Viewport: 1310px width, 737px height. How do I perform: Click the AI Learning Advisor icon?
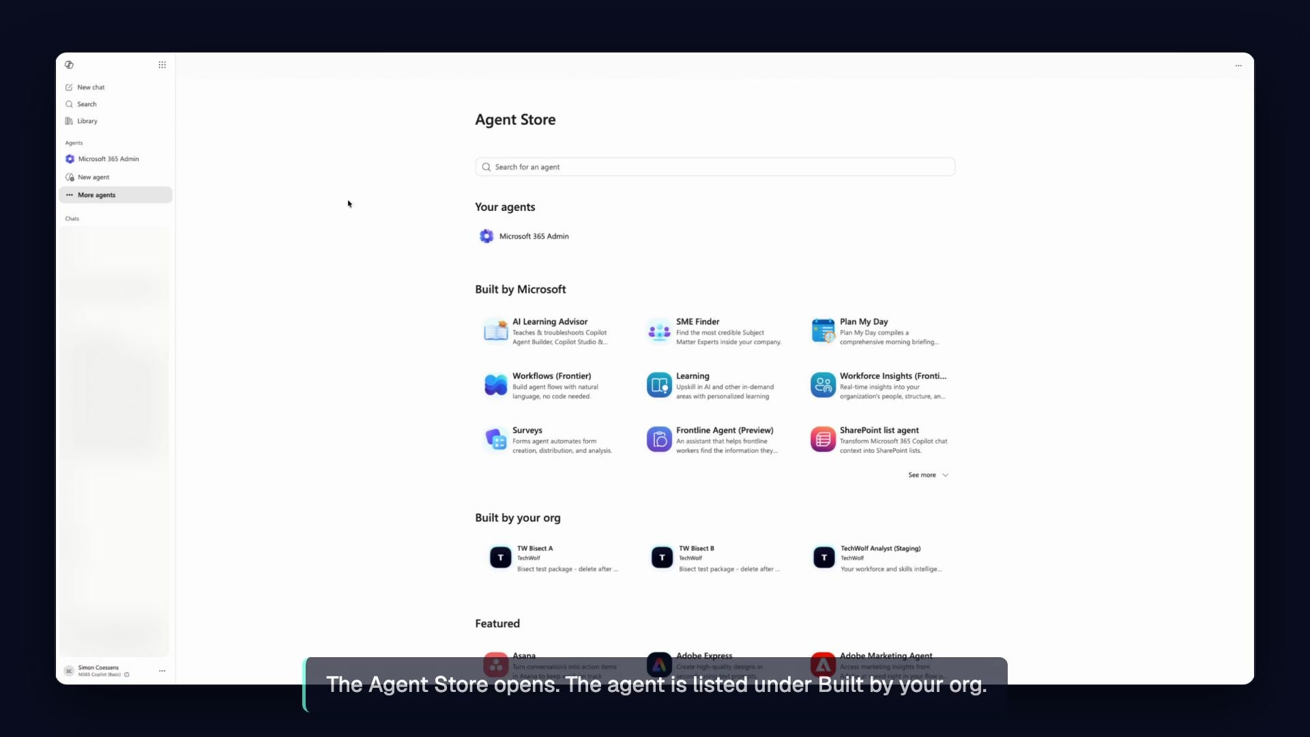(x=495, y=332)
